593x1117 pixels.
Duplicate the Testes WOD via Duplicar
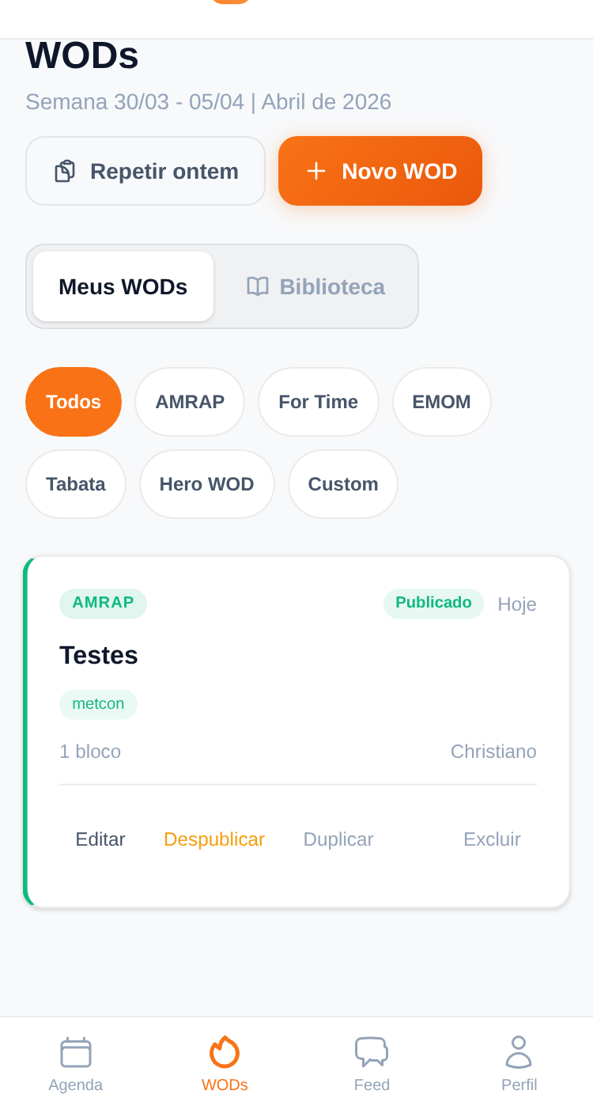(x=338, y=839)
